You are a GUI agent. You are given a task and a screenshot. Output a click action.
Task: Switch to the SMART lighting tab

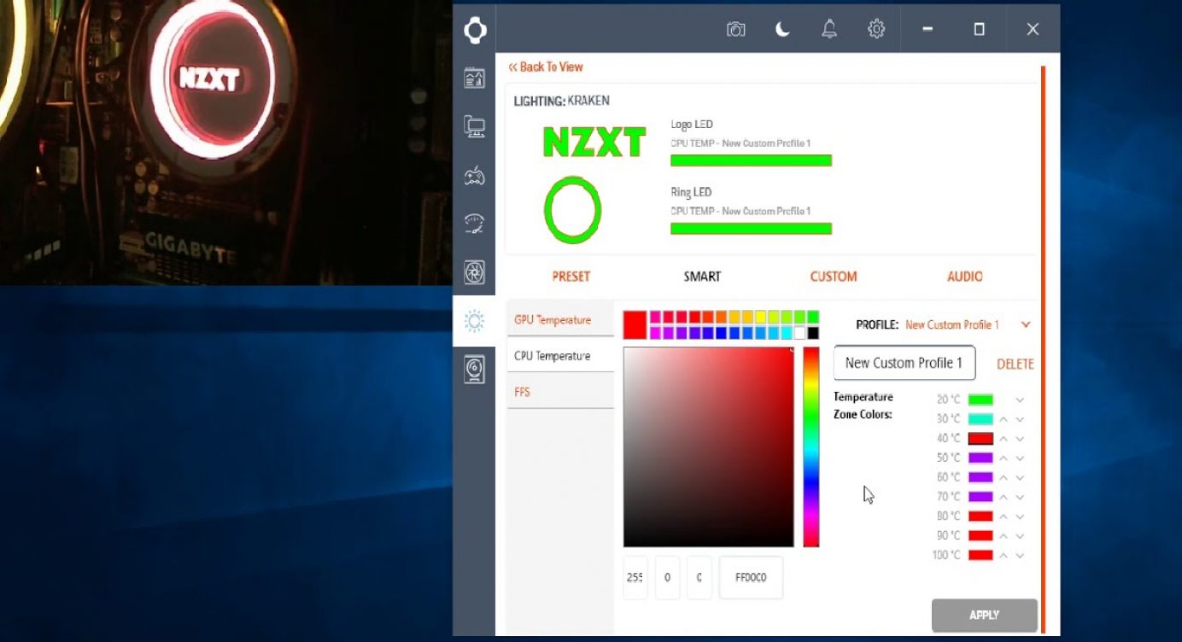coord(702,277)
